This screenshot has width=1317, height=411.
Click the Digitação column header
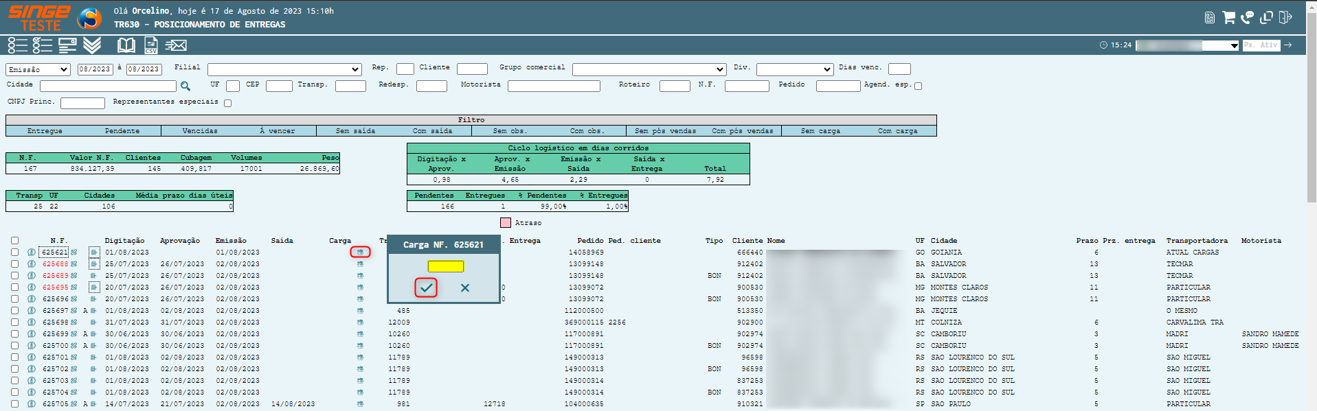click(x=124, y=241)
